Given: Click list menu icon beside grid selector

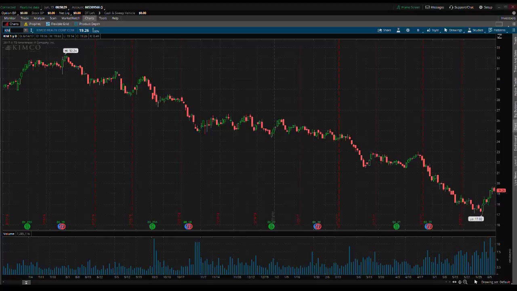Looking at the screenshot, I should 514,24.
